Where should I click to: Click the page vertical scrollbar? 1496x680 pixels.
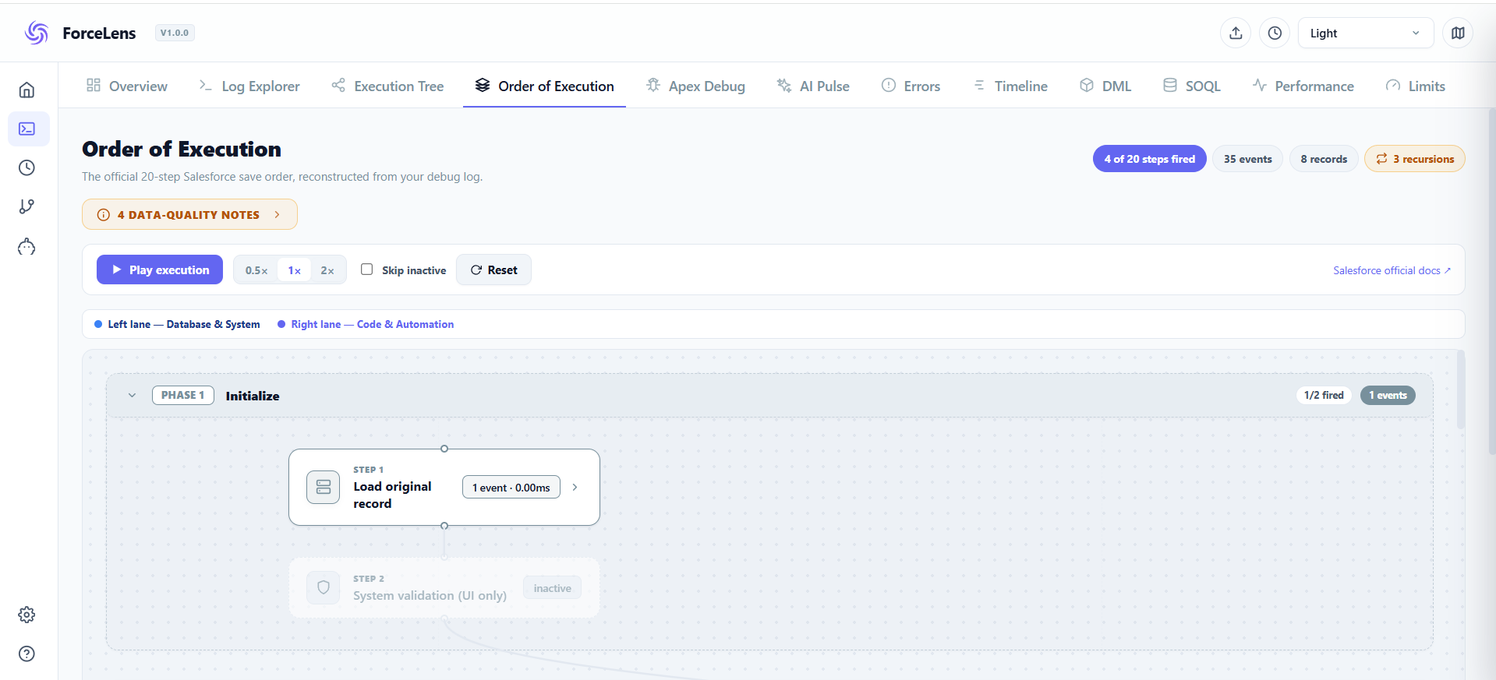click(1492, 280)
